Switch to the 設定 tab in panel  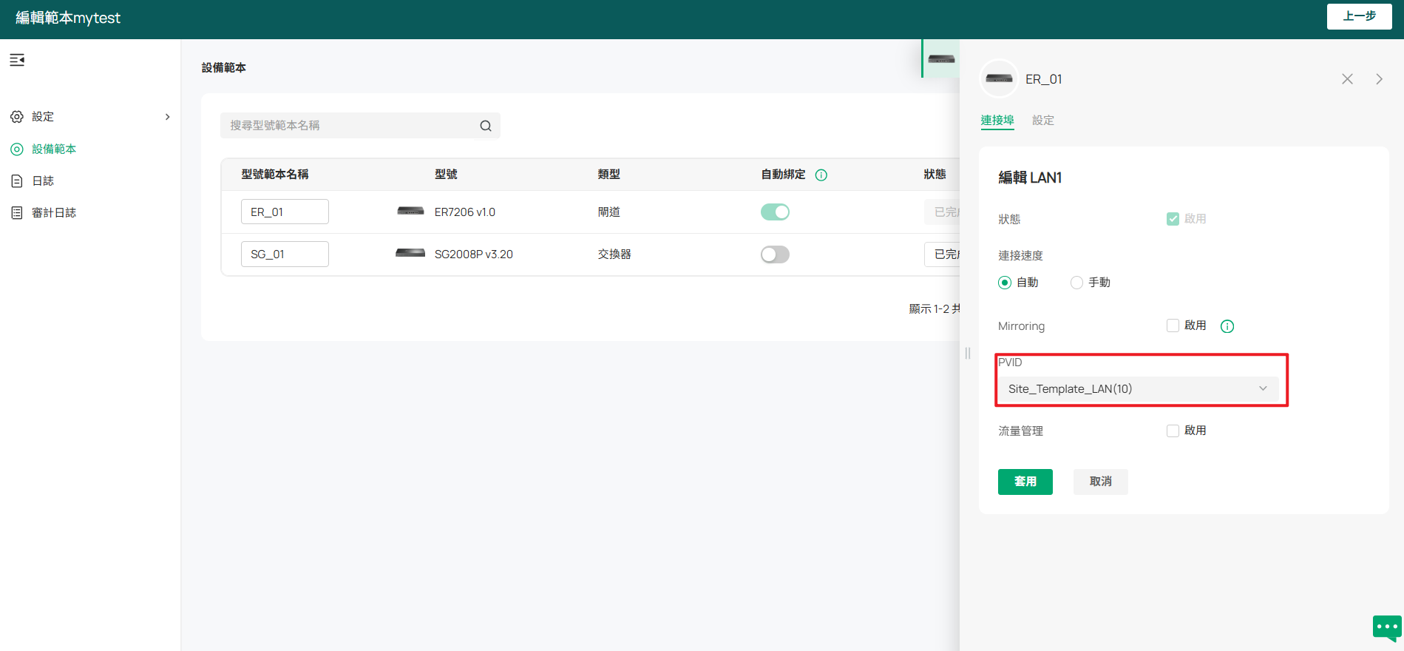pyautogui.click(x=1043, y=121)
